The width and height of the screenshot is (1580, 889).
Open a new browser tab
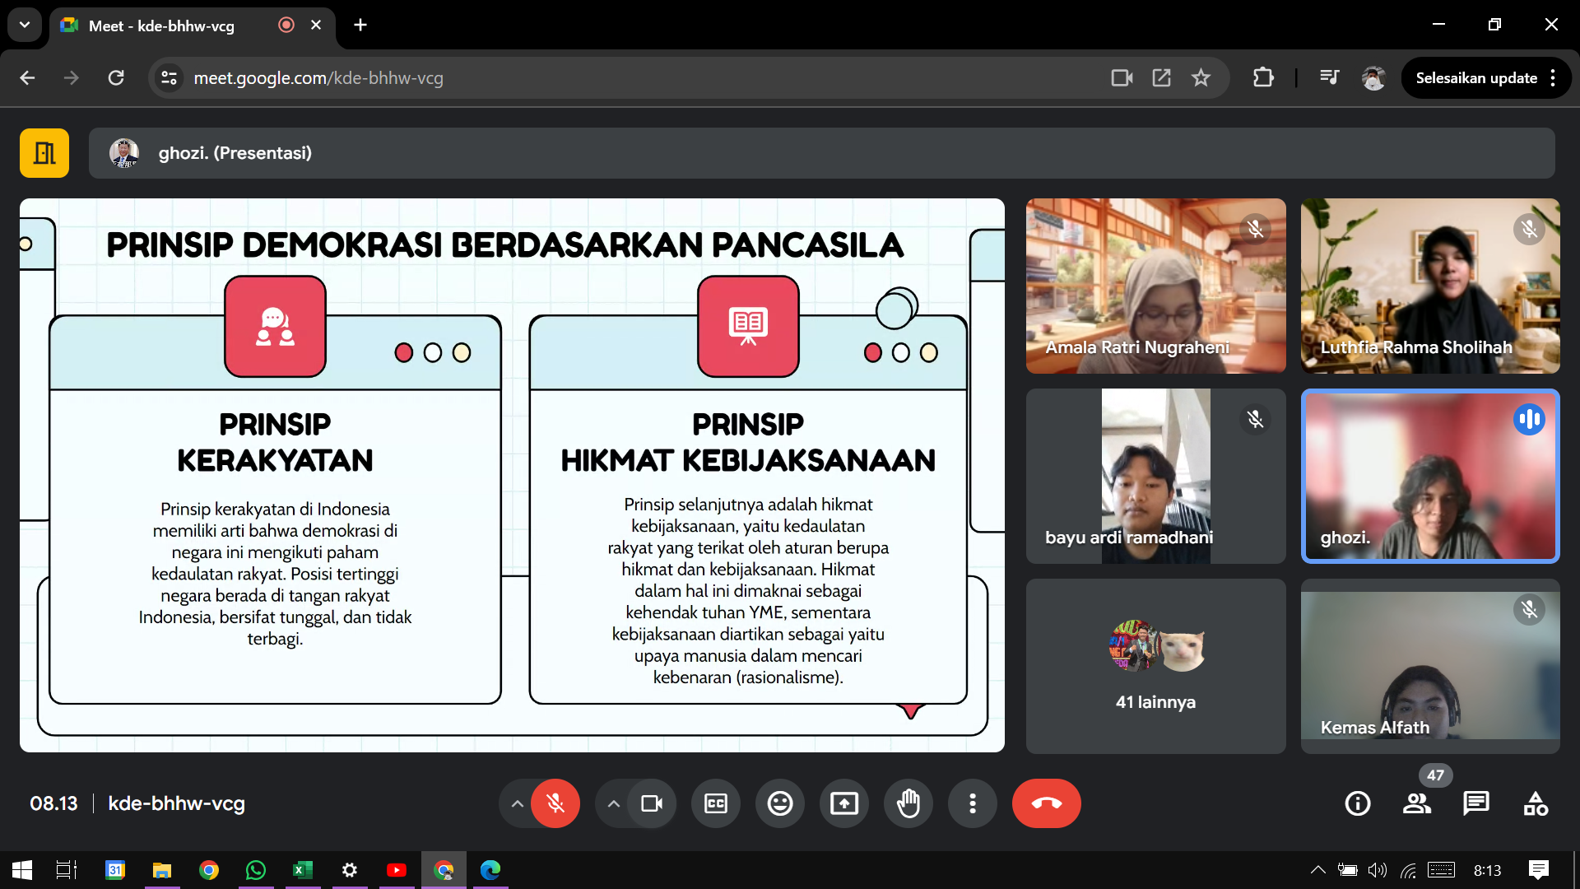point(360,26)
